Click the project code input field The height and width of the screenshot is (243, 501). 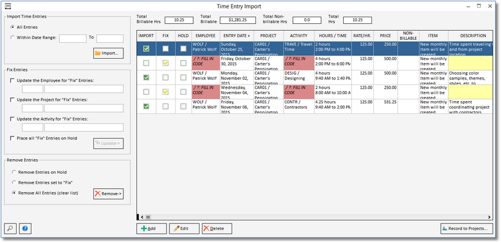pyautogui.click(x=33, y=108)
